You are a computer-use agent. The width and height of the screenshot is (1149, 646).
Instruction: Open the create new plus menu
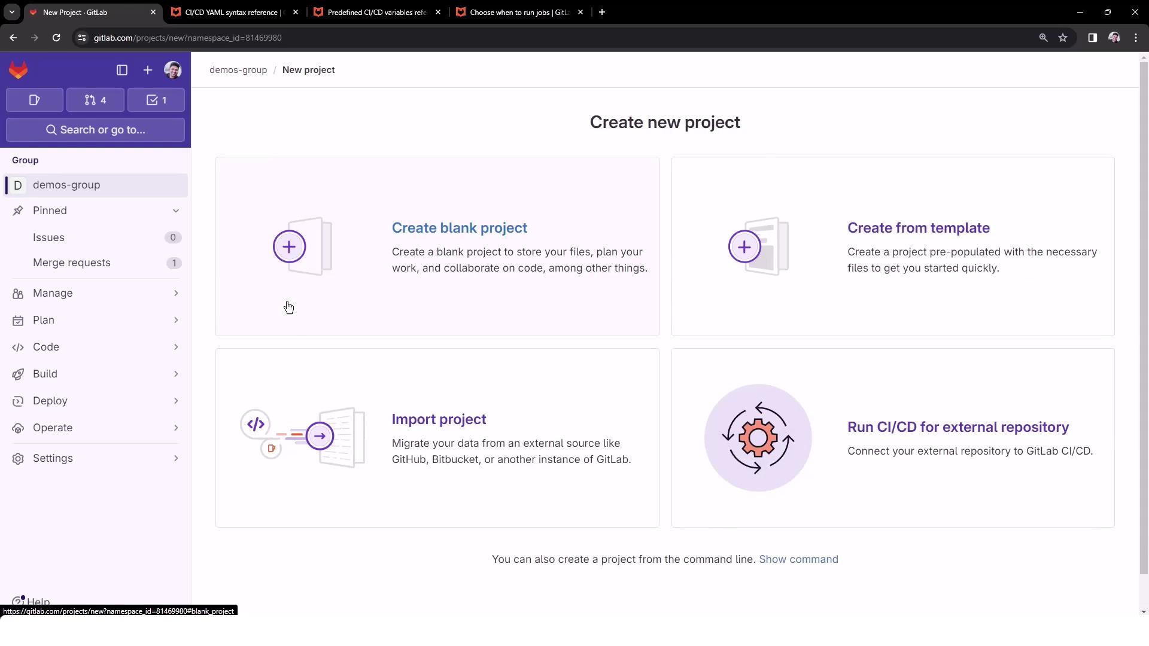pos(148,71)
